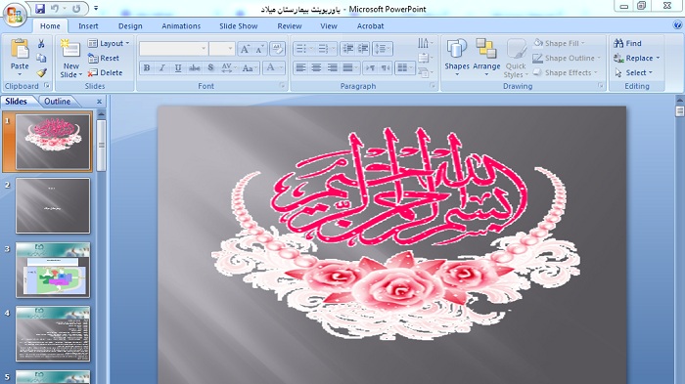Open Find in Editing group
This screenshot has height=384, width=685.
[x=628, y=43]
